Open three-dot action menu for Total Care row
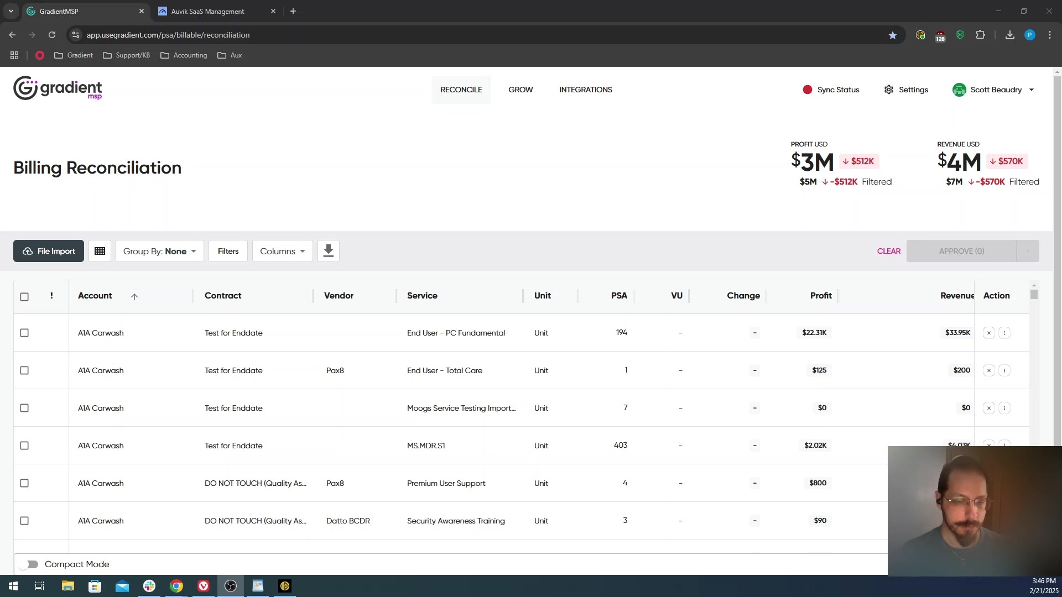 1004,370
